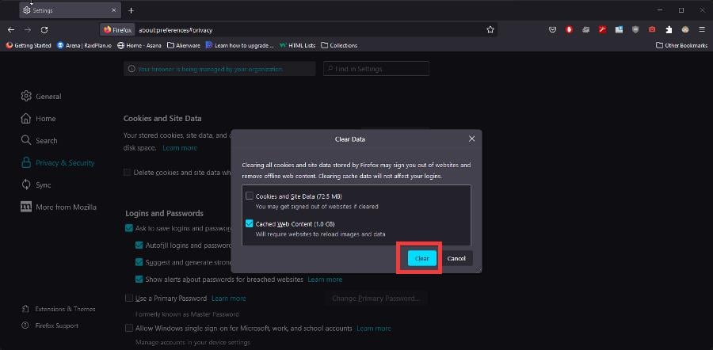The width and height of the screenshot is (713, 350).
Task: Click Learn more beside Windows single sign-on
Action: pyautogui.click(x=374, y=328)
